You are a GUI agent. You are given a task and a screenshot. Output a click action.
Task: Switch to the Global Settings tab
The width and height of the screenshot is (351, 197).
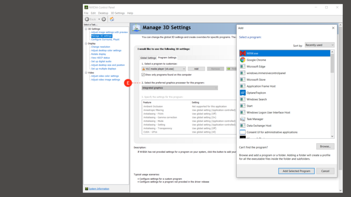tap(148, 58)
